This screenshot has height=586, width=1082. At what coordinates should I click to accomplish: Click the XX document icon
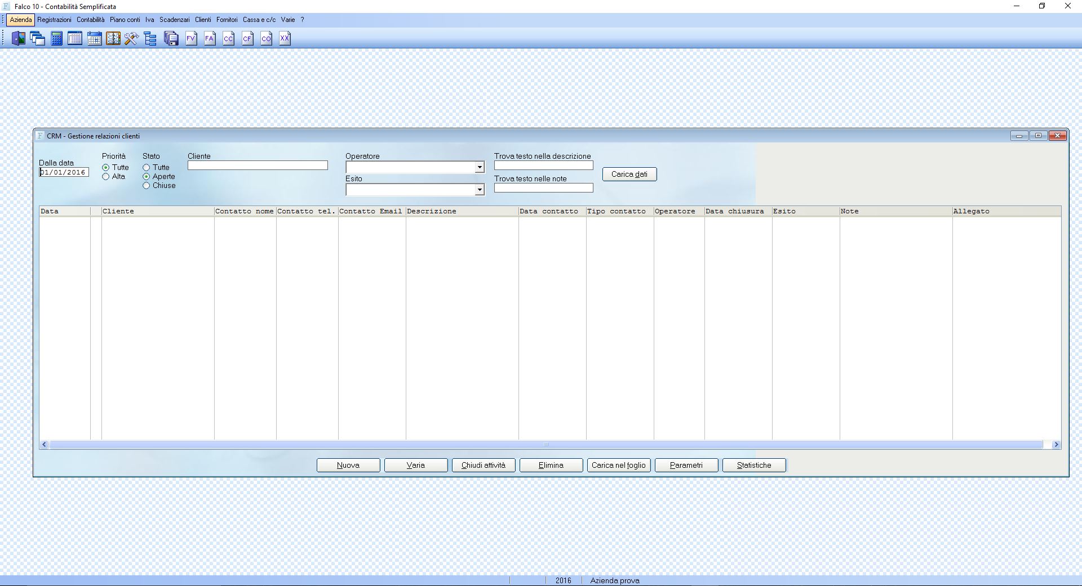click(285, 38)
